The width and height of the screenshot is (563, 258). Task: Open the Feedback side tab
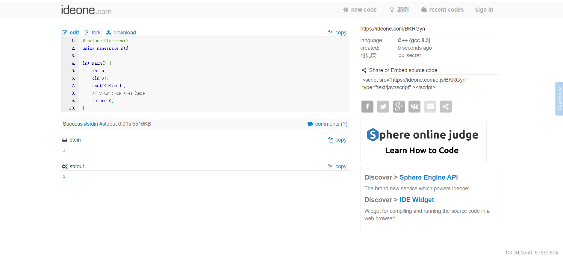click(x=559, y=99)
